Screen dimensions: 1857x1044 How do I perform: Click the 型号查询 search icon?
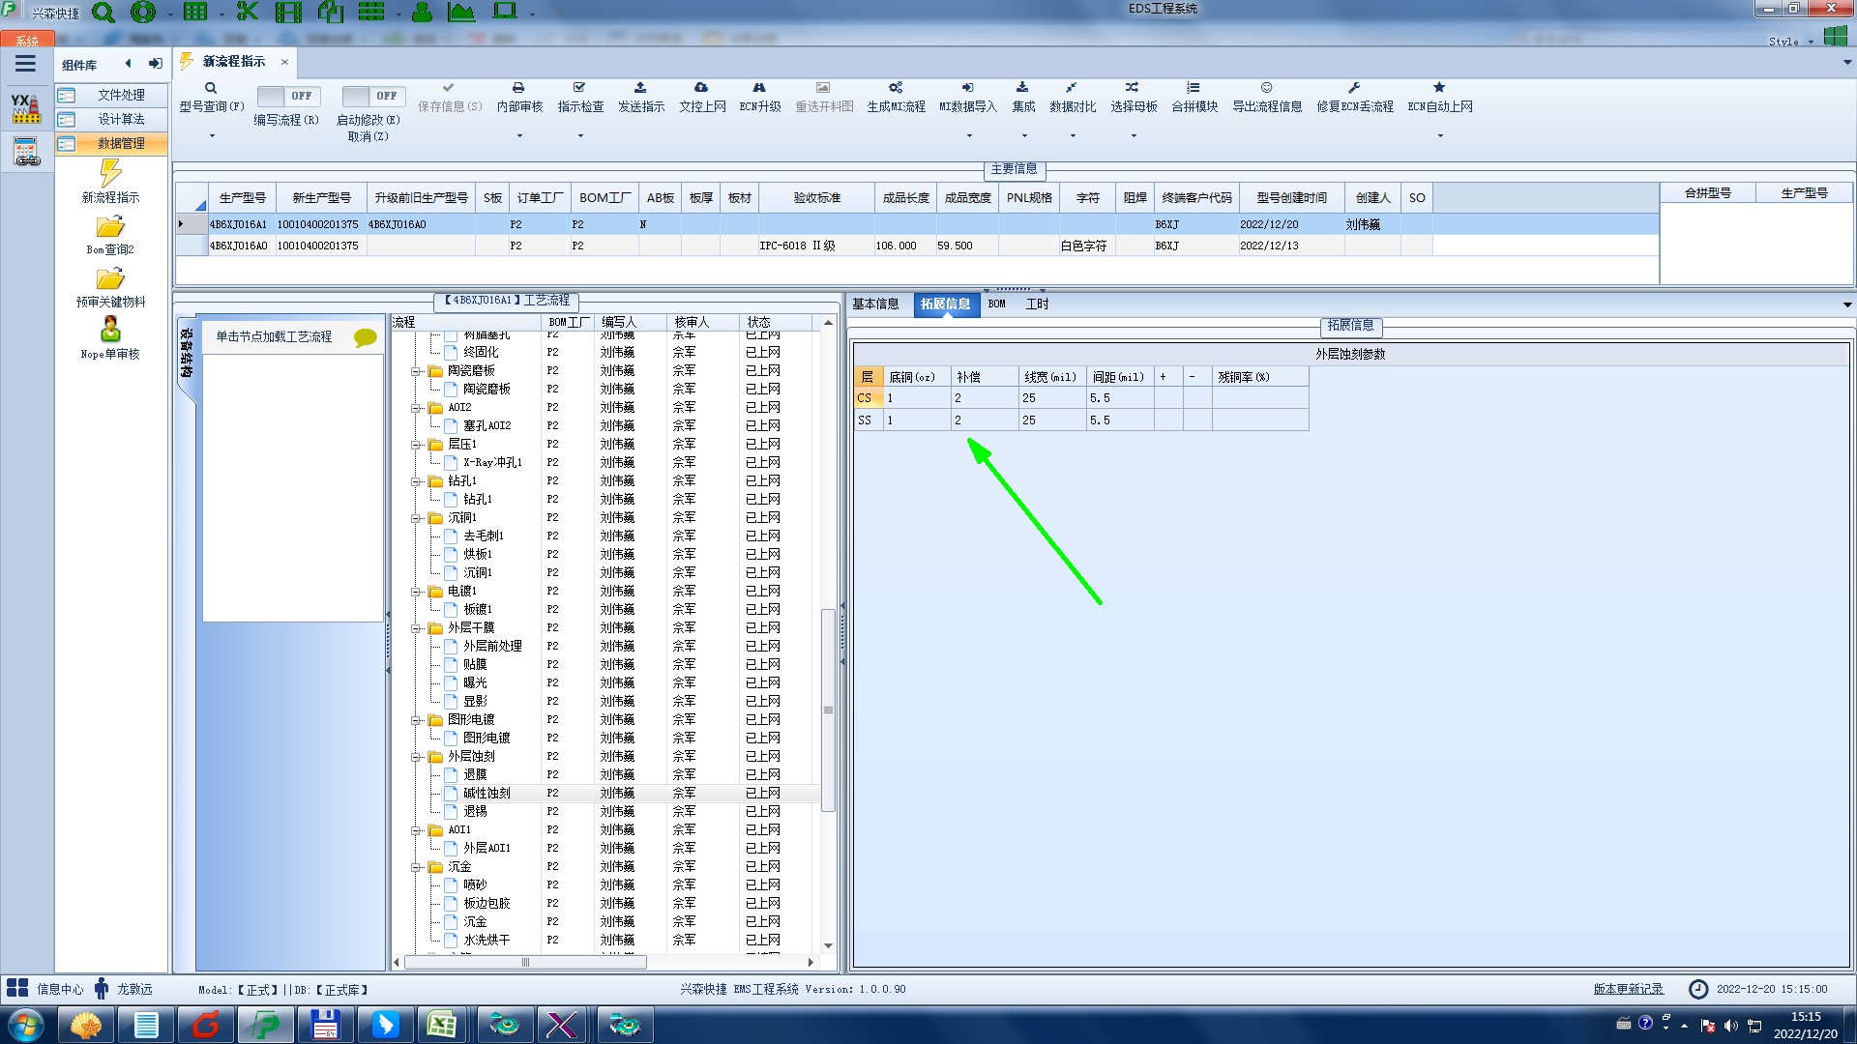(x=211, y=88)
